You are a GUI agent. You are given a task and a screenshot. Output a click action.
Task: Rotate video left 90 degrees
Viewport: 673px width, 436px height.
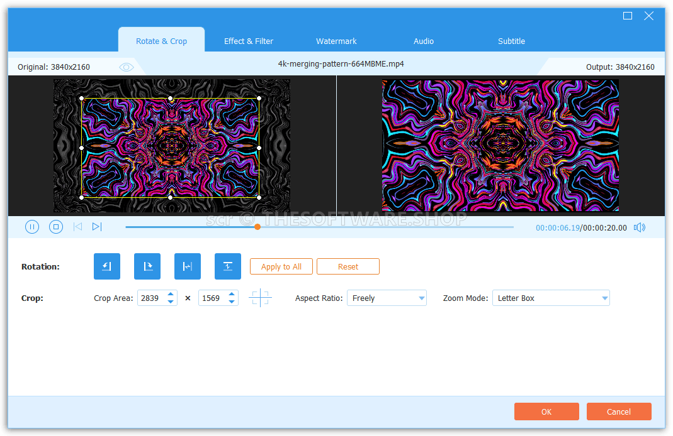click(x=107, y=266)
